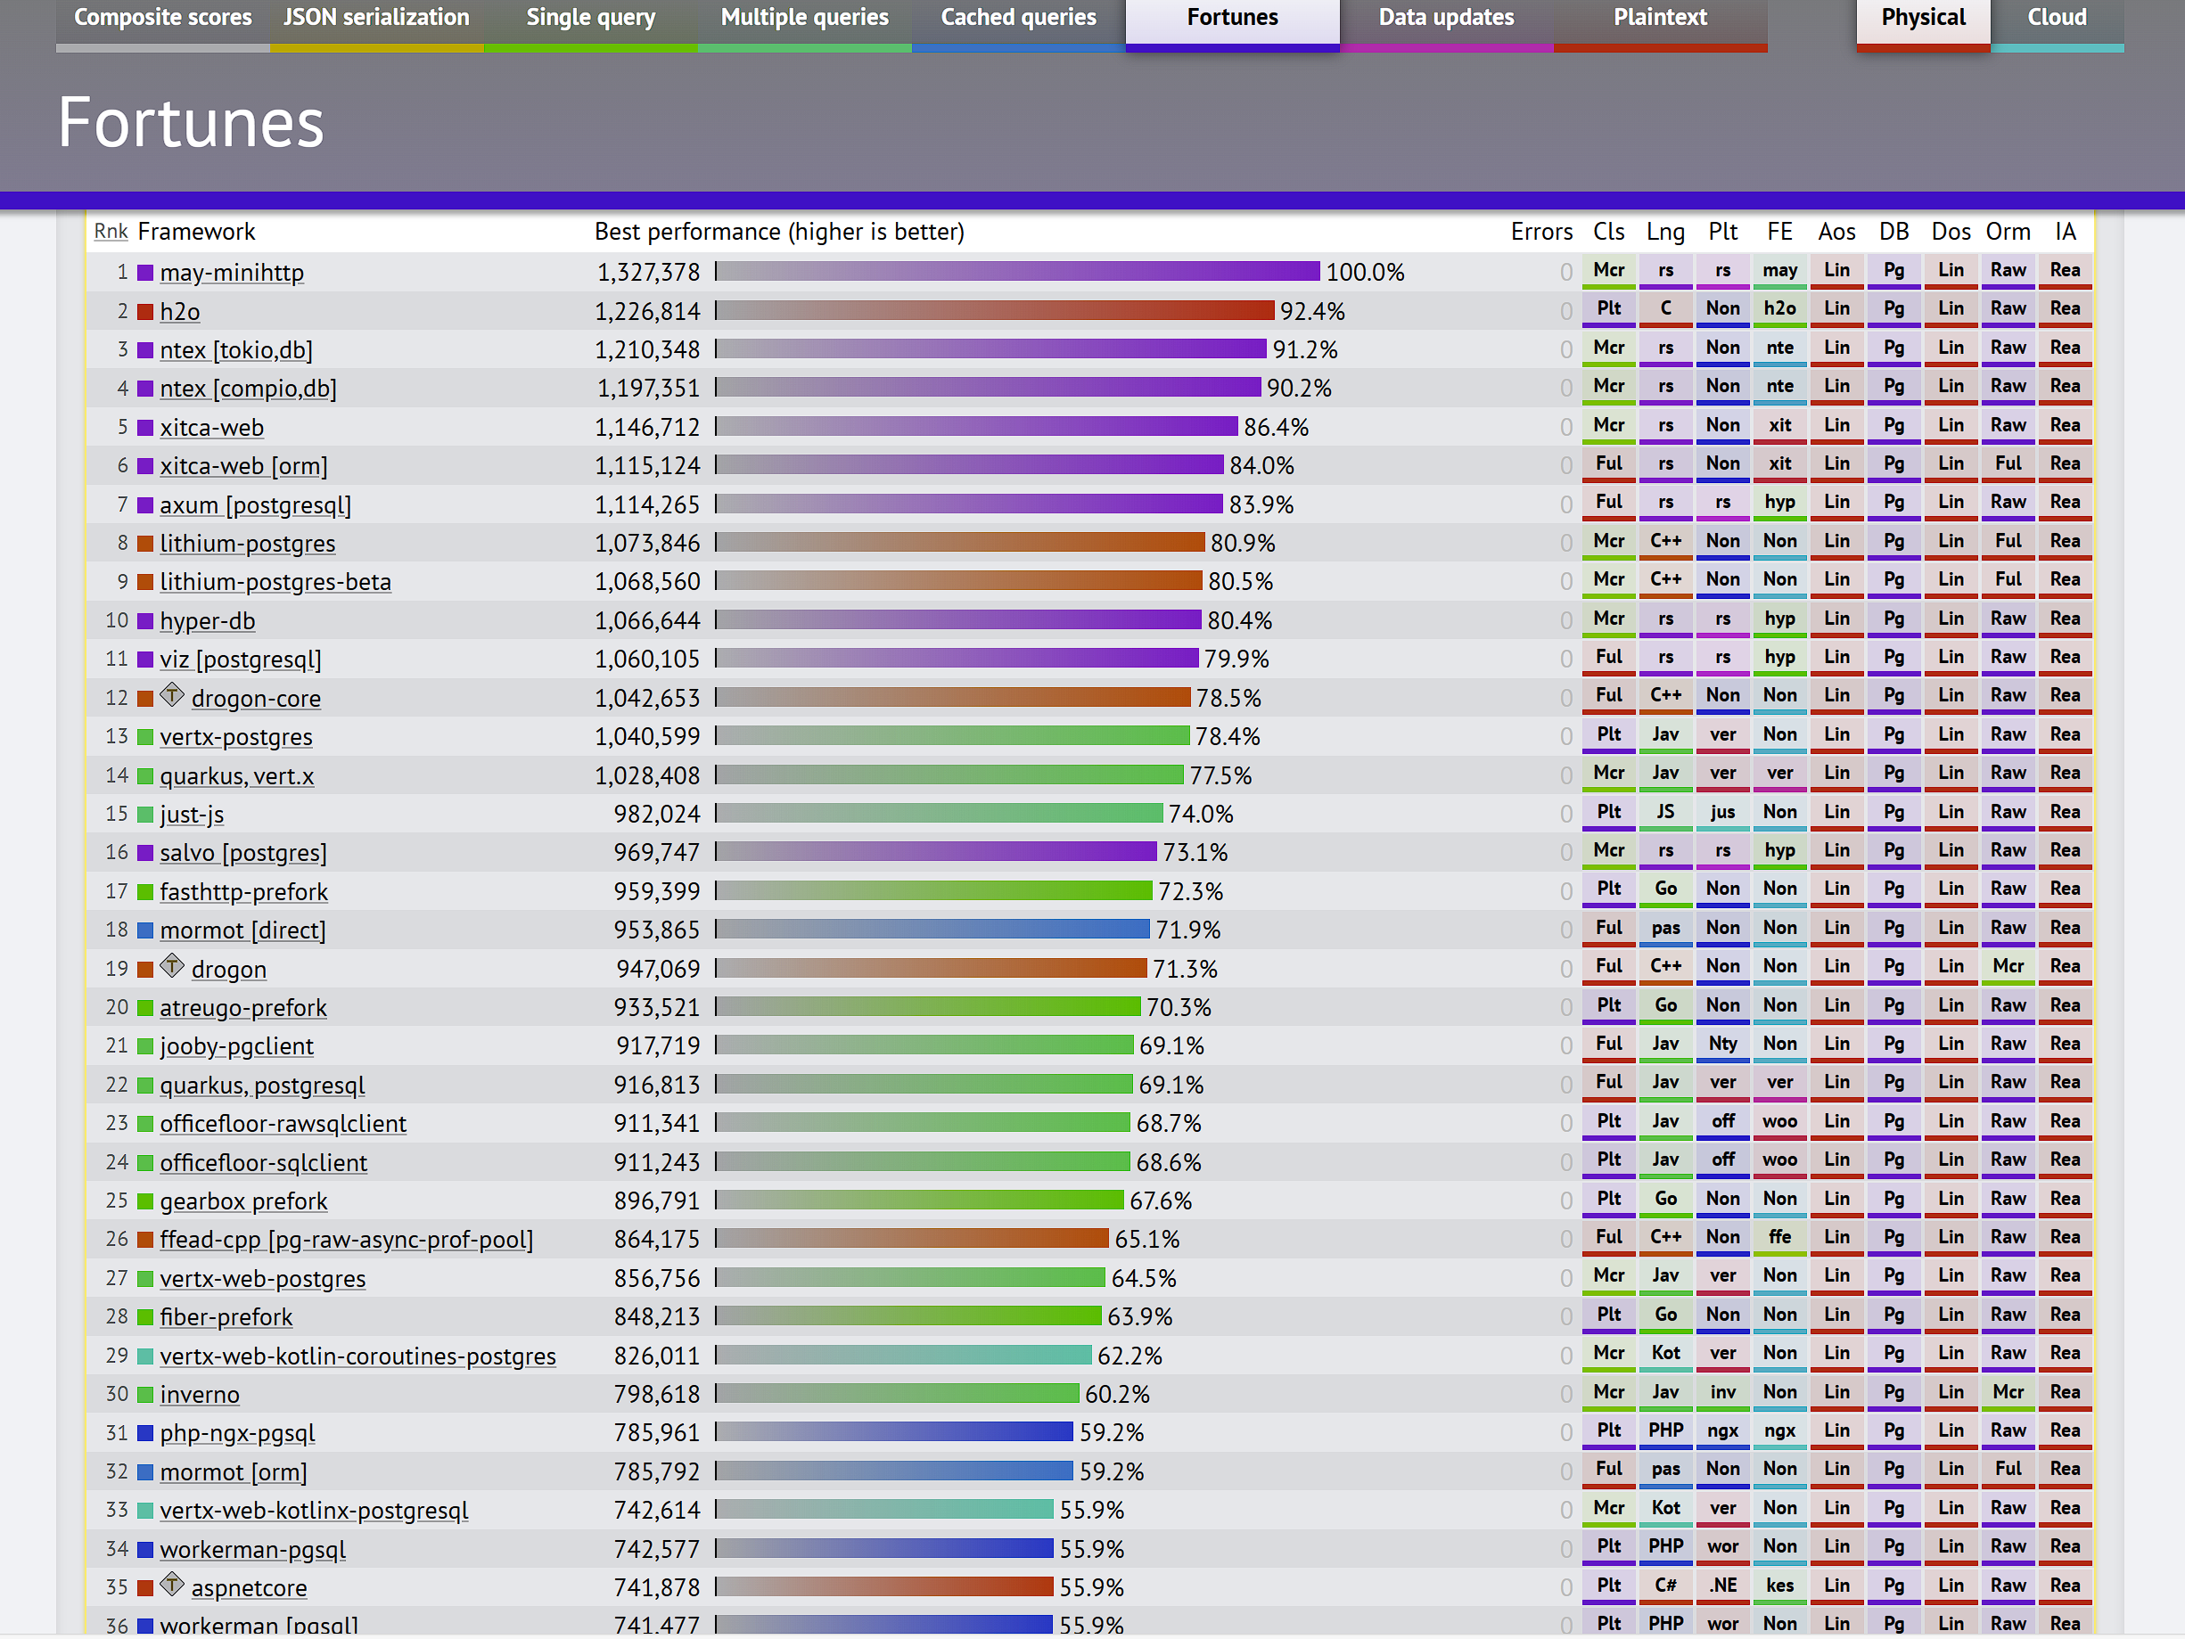The width and height of the screenshot is (2185, 1639).
Task: Click the 92.4% percentage label
Action: tap(1313, 312)
